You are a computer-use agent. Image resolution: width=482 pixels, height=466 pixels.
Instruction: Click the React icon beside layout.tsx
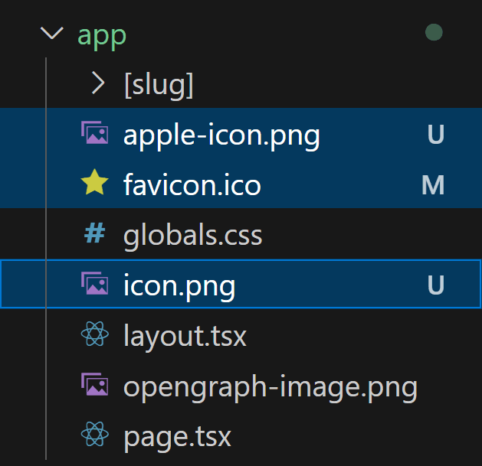tap(94, 336)
